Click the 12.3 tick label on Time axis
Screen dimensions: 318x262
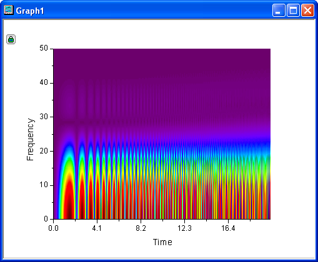184,228
